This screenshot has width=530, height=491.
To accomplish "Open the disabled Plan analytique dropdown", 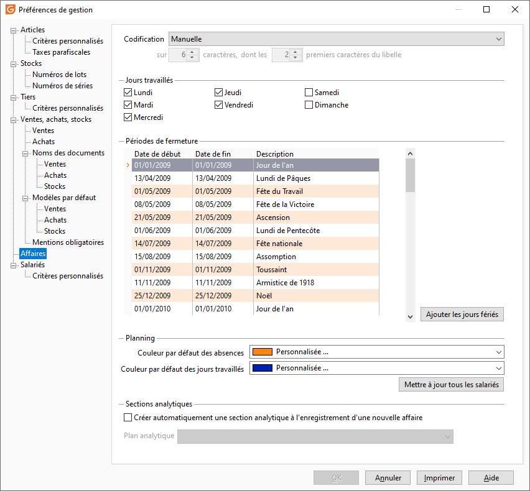I will point(315,437).
